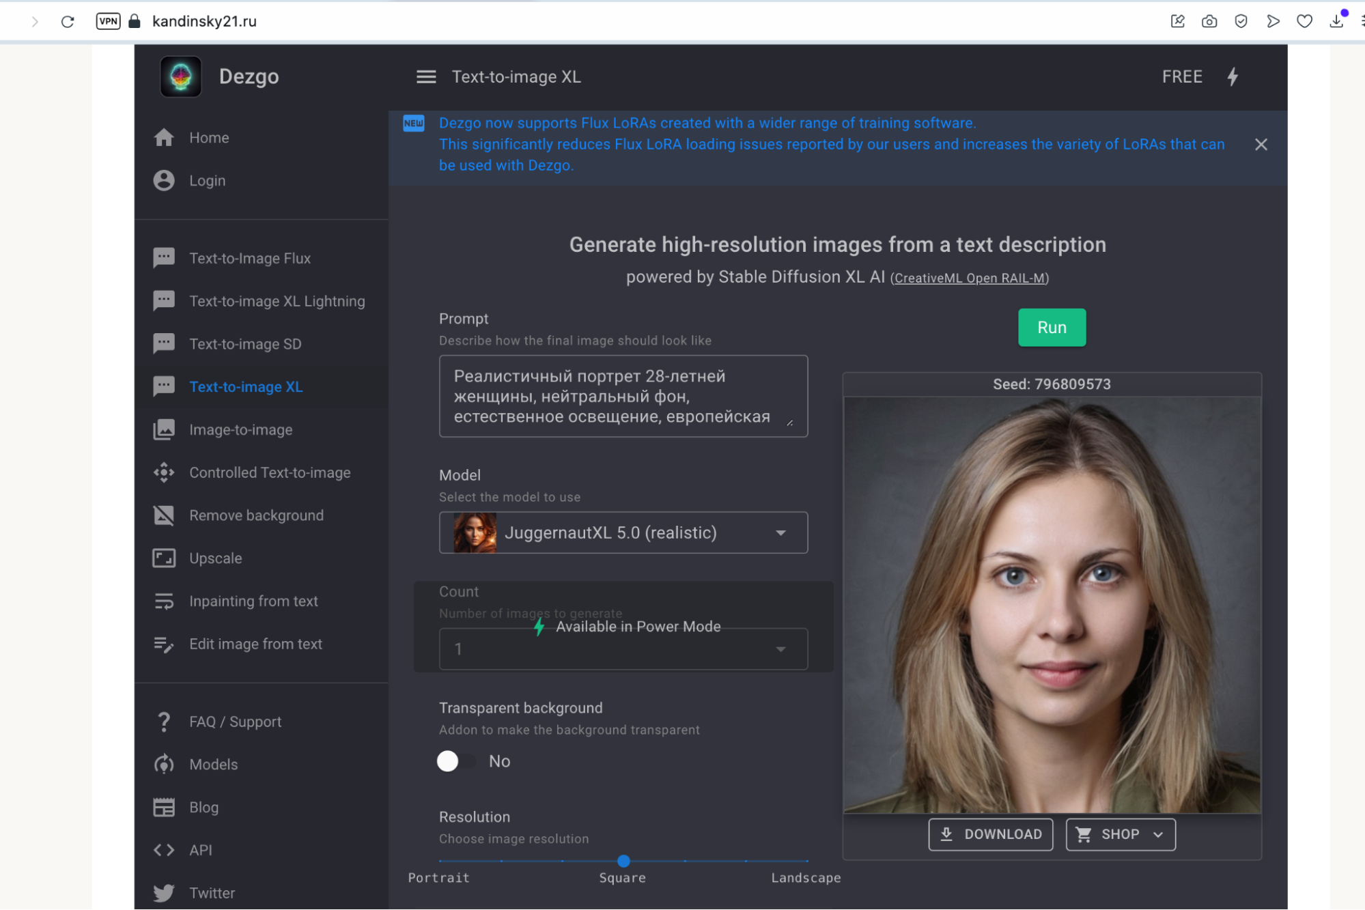Click the kandinsky21.ru address bar
The height and width of the screenshot is (910, 1365).
coord(204,21)
